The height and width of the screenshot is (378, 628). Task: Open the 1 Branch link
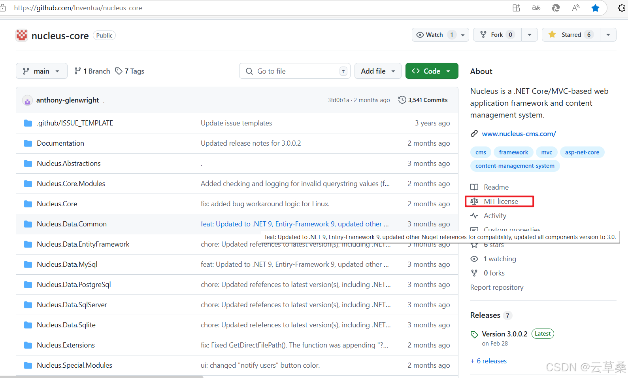(92, 71)
